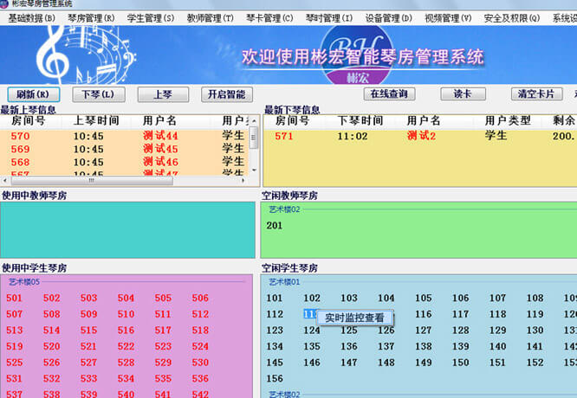Click the 上琴 button
The width and height of the screenshot is (577, 398).
coord(163,94)
